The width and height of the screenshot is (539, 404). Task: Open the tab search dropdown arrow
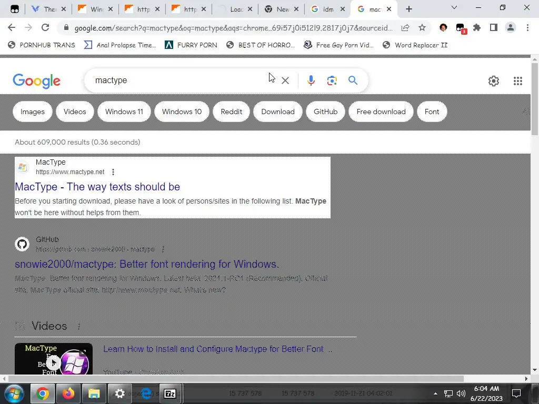(x=454, y=8)
